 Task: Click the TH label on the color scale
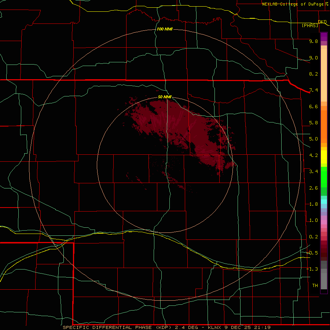[x=315, y=286]
